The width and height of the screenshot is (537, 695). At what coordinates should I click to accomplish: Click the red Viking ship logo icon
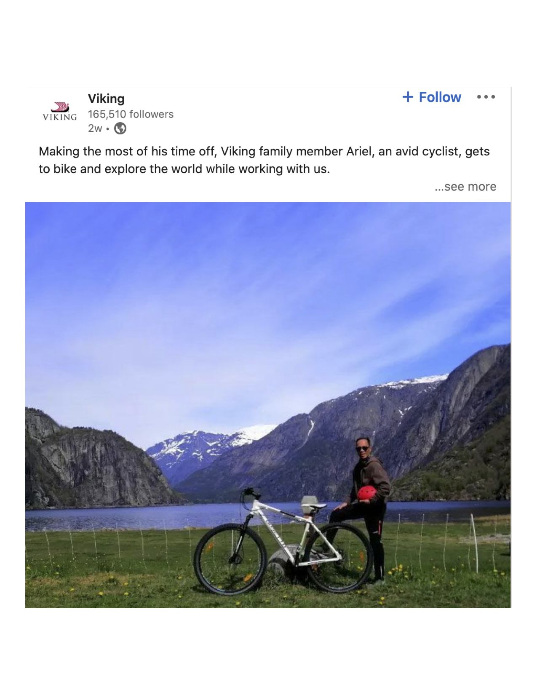pyautogui.click(x=59, y=107)
